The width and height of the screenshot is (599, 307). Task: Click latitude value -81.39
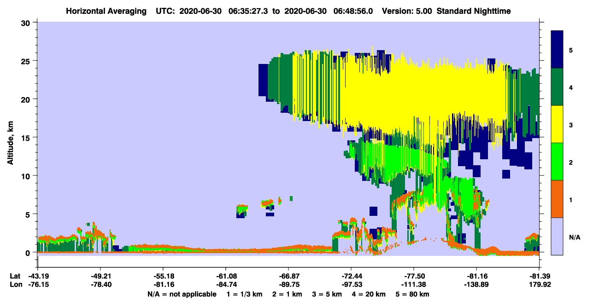(539, 276)
